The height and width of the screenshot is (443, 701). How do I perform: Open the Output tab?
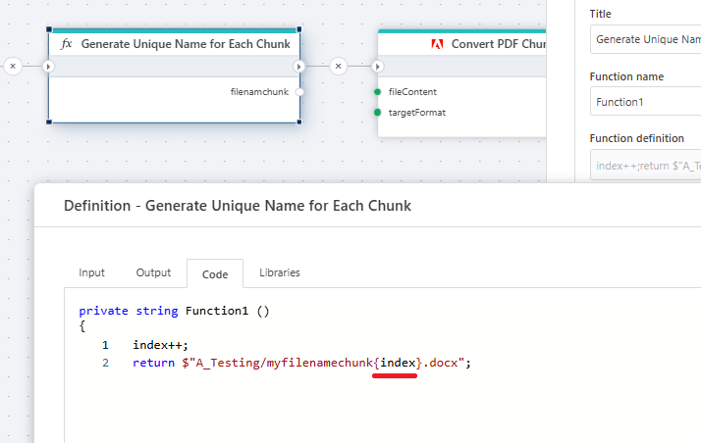(x=153, y=272)
